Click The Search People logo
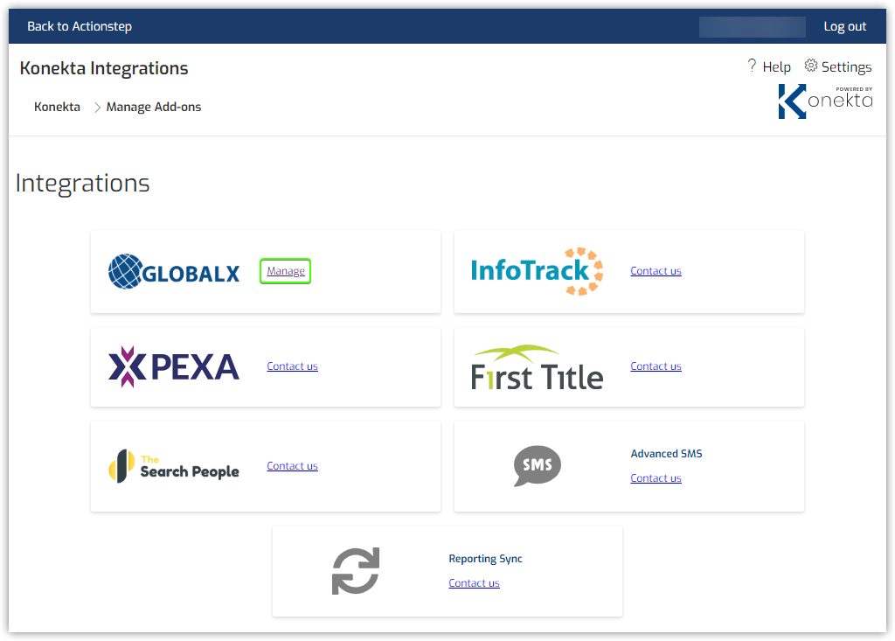This screenshot has width=895, height=641. (174, 466)
